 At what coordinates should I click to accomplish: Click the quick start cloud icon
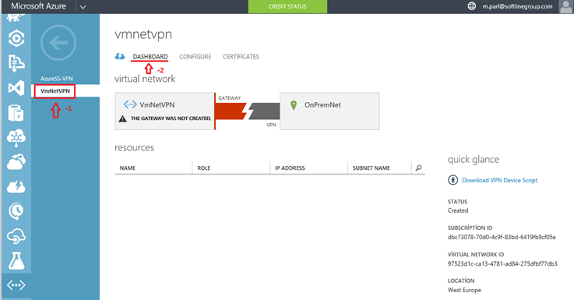tap(120, 56)
